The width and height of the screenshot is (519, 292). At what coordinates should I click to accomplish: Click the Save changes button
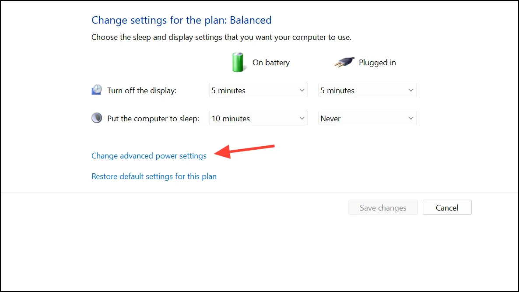(x=383, y=208)
